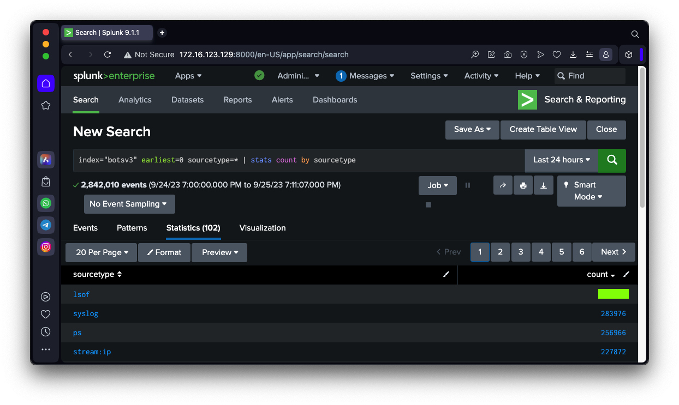Image resolution: width=679 pixels, height=405 pixels.
Task: Bookmark the page with the heart icon in the address bar
Action: (557, 55)
